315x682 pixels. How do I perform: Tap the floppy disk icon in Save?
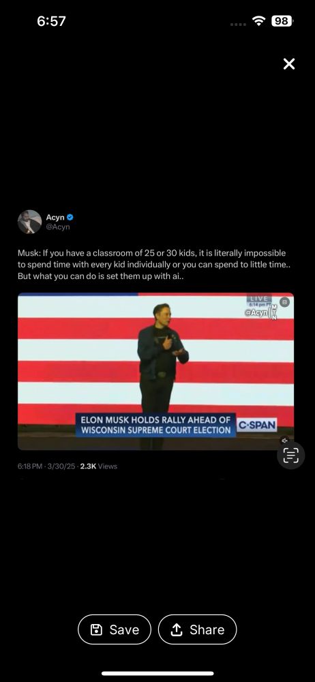(96, 629)
